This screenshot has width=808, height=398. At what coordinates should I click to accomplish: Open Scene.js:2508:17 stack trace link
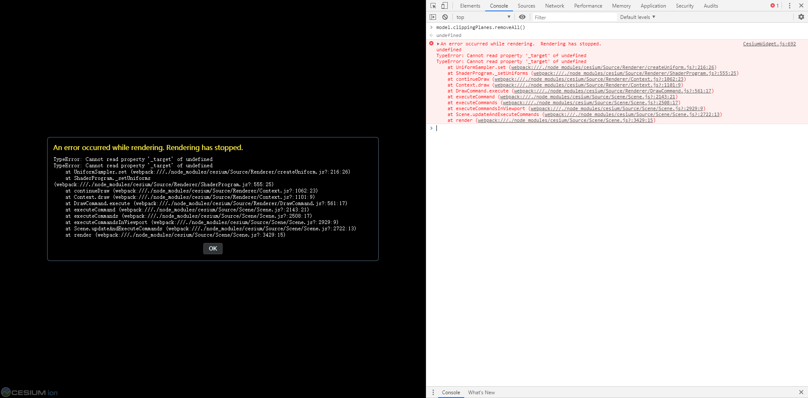click(590, 103)
